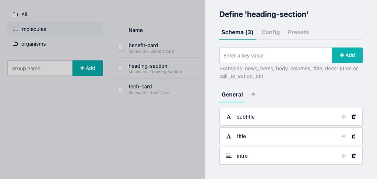This screenshot has width=377, height=179.
Task: Remove the intro field using trash icon
Action: (x=354, y=156)
